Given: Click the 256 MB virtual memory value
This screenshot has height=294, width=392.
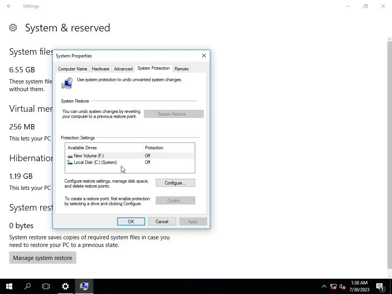Looking at the screenshot, I should point(22,127).
